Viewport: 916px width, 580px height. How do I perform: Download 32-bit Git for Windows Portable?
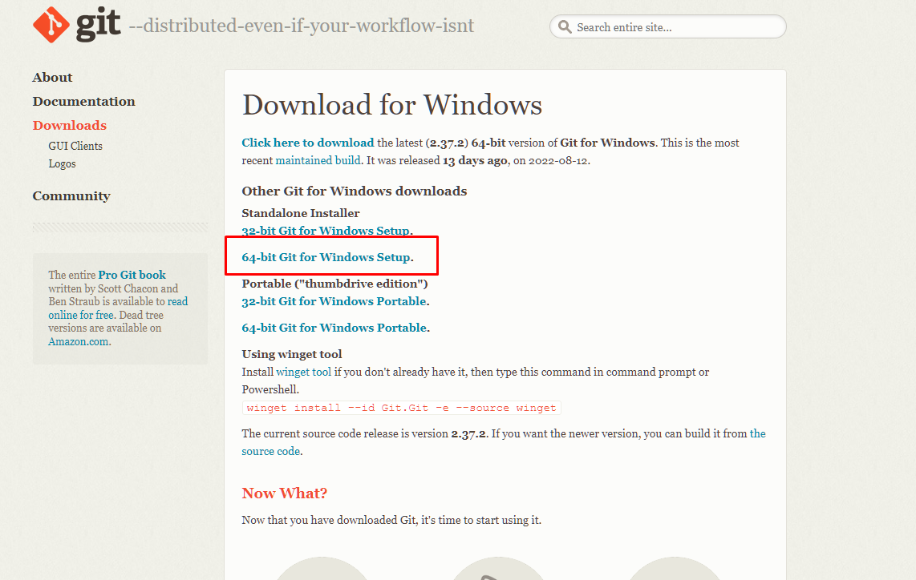(x=334, y=302)
